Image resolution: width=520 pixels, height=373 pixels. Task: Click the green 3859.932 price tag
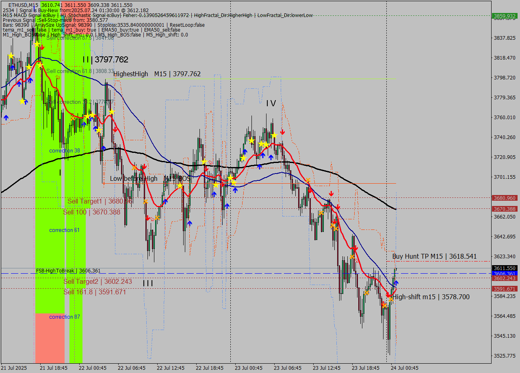point(504,16)
